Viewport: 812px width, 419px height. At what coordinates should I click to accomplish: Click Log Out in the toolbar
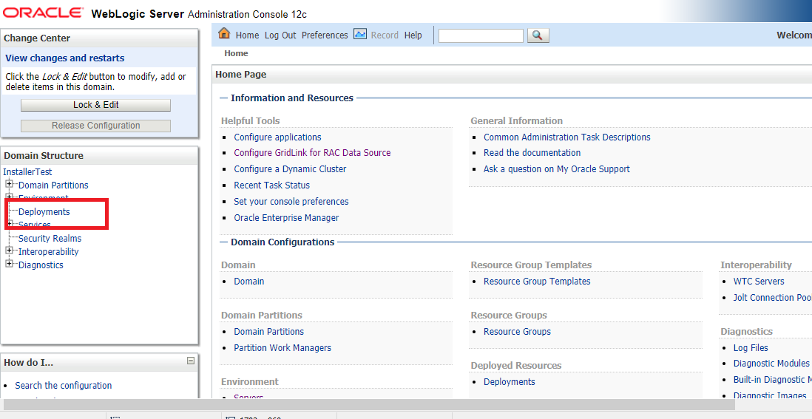click(x=280, y=35)
